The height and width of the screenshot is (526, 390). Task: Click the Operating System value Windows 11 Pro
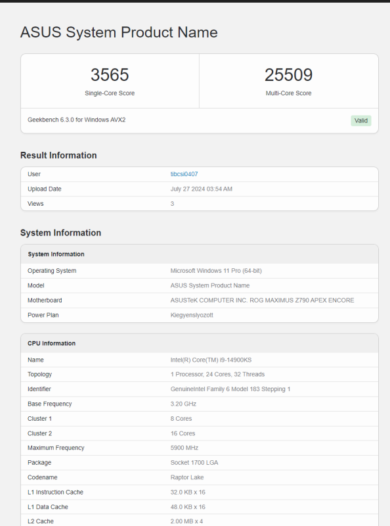click(x=216, y=271)
